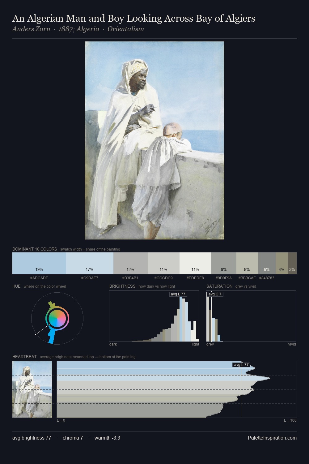
Task: Click the avg C 7 saturation label
Action: point(215,294)
